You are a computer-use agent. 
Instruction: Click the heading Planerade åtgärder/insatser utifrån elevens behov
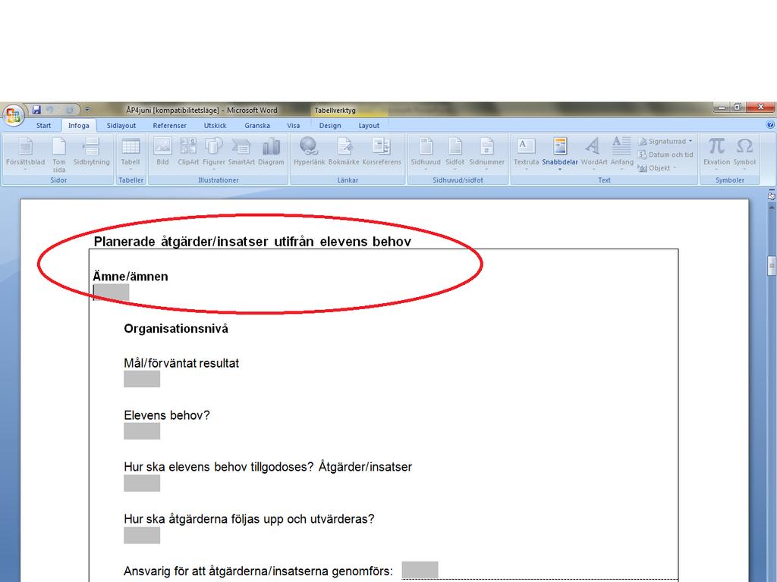pyautogui.click(x=252, y=242)
